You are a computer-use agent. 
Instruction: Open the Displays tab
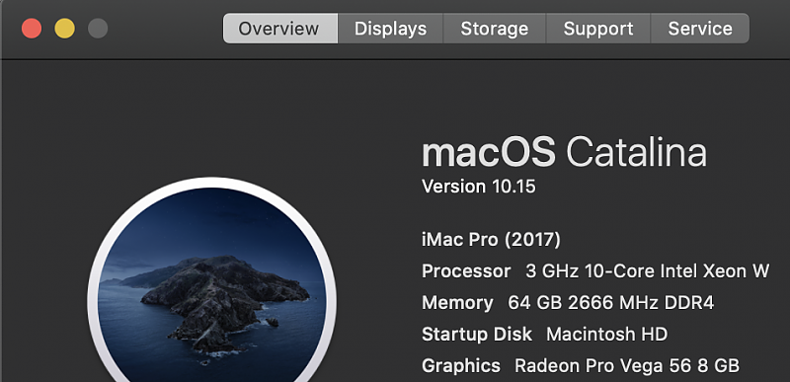pos(390,29)
